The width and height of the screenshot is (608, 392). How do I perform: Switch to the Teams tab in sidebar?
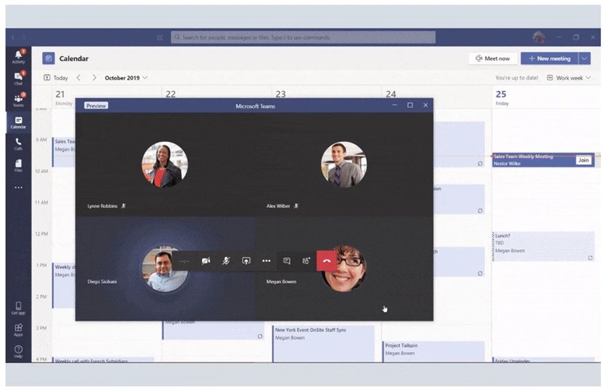(18, 100)
